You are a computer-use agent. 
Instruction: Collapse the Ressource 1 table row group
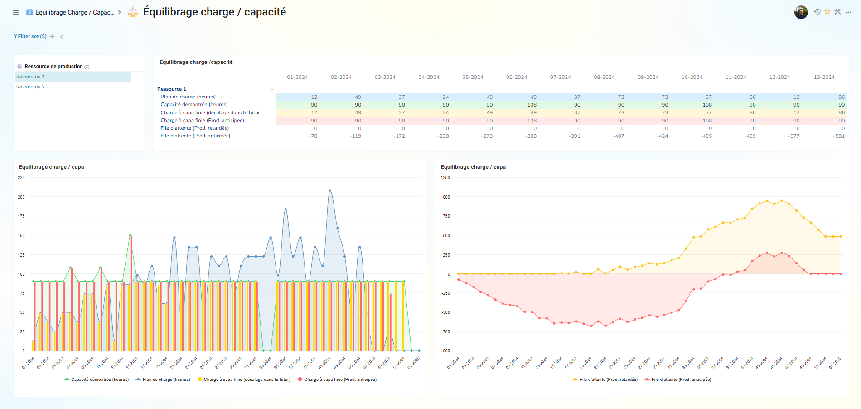point(272,89)
